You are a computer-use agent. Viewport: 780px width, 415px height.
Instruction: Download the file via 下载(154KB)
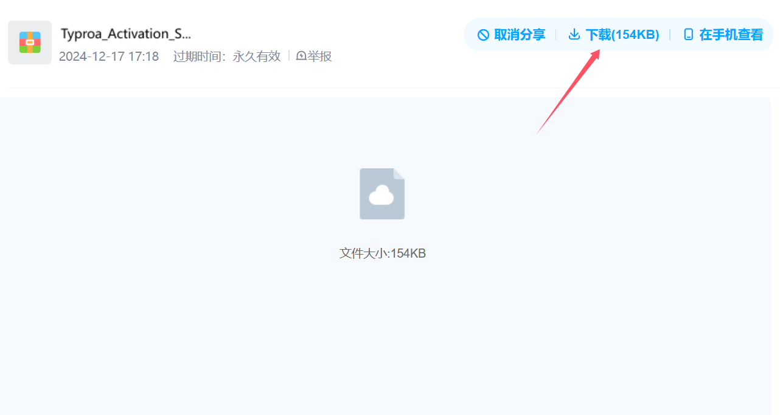(622, 35)
